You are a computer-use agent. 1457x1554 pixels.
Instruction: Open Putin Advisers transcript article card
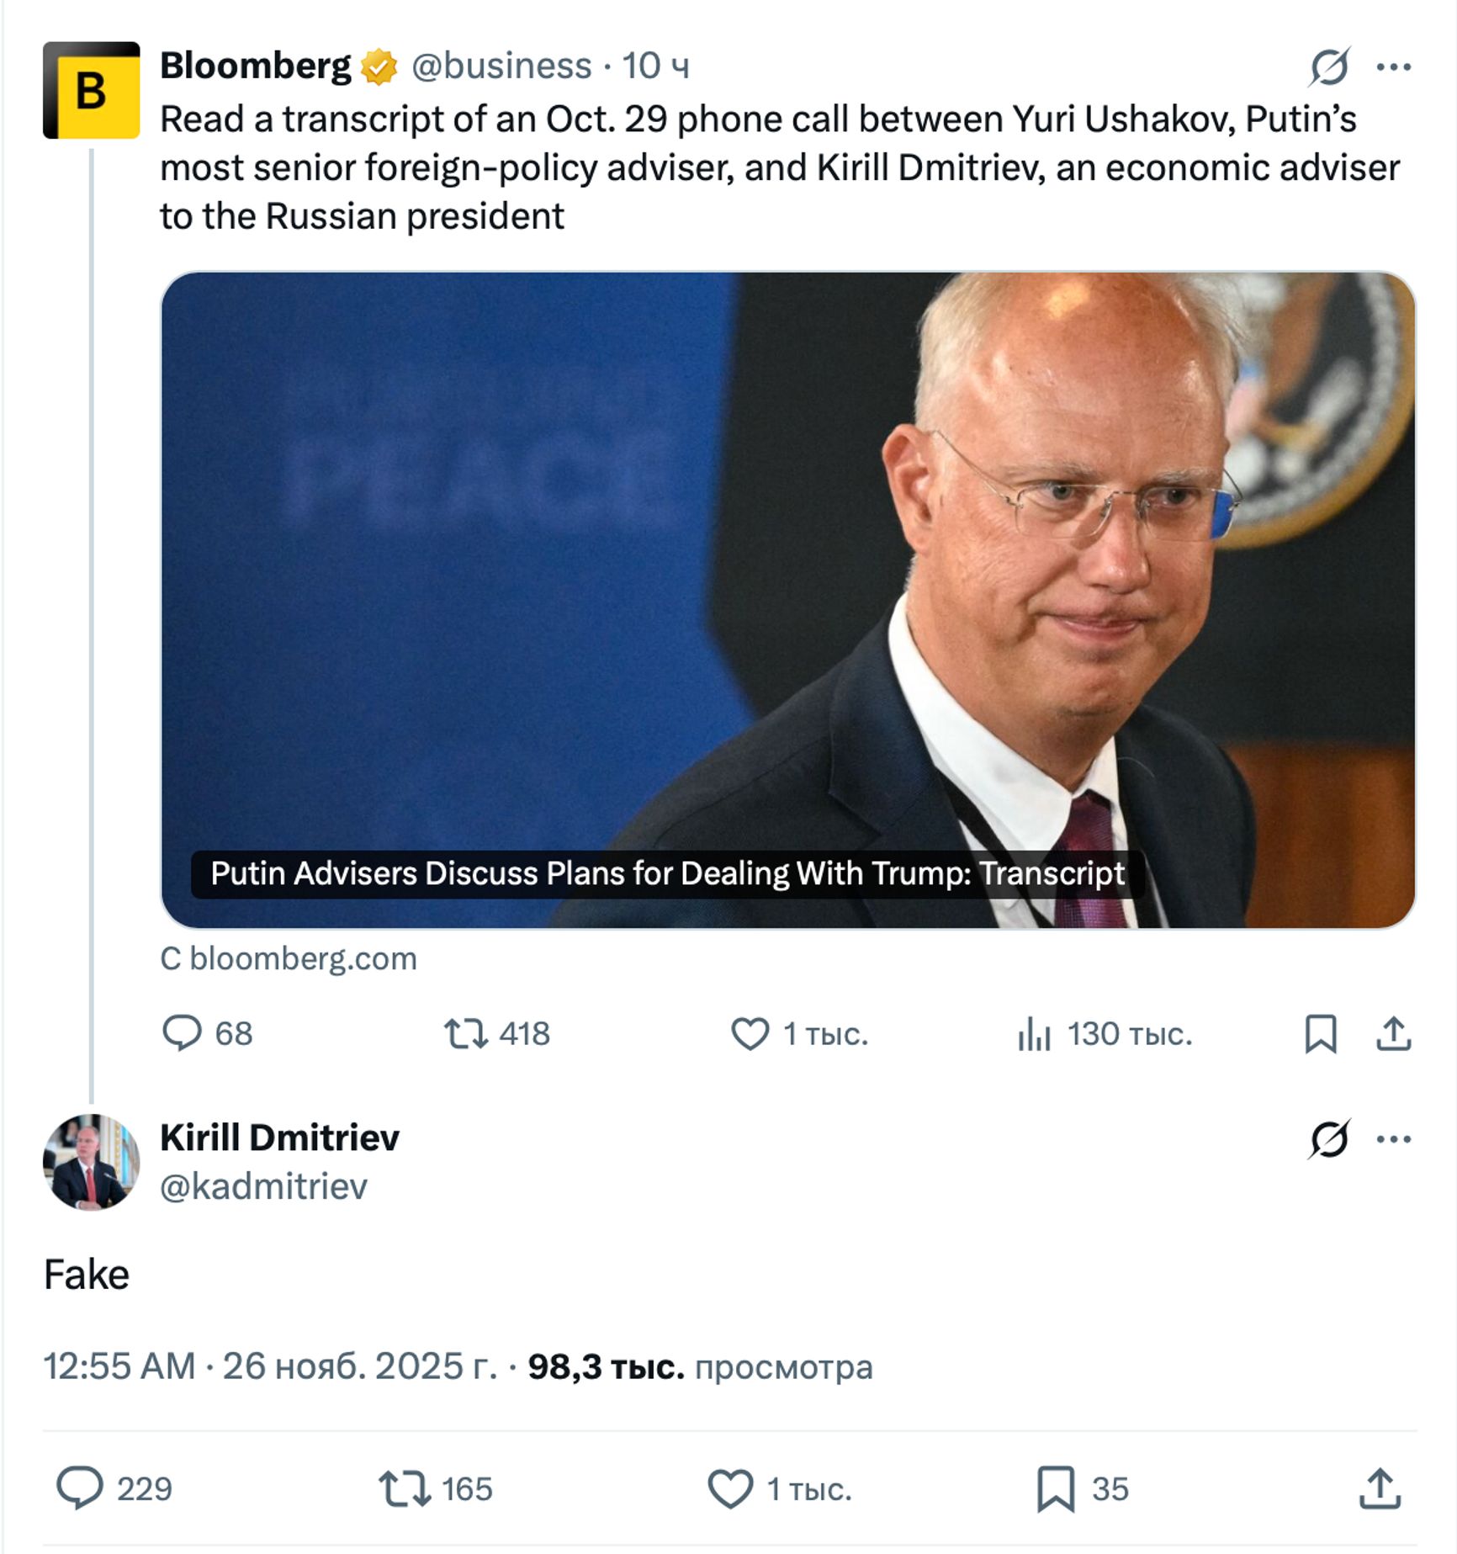(787, 599)
